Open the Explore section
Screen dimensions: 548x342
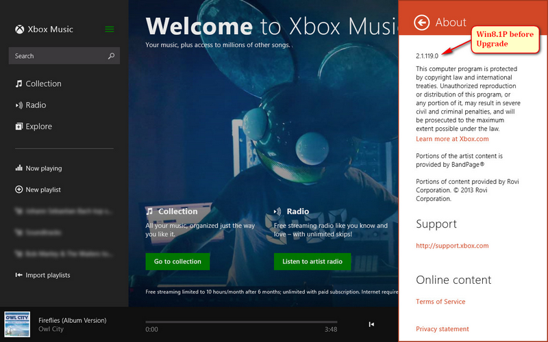pyautogui.click(x=38, y=127)
